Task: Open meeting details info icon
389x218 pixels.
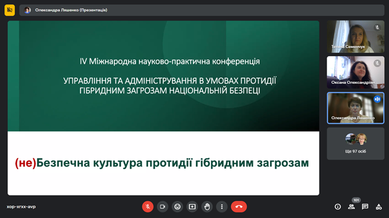Action: click(338, 207)
